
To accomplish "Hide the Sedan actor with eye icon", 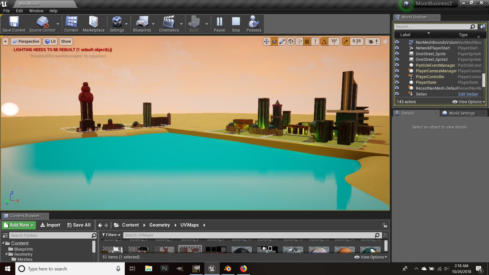I will [x=397, y=94].
